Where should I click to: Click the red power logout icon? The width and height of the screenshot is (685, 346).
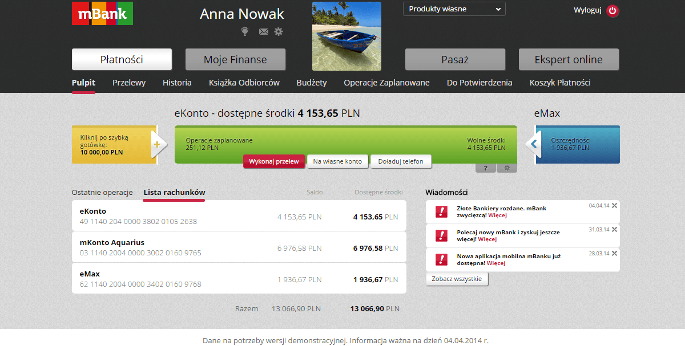tap(613, 10)
